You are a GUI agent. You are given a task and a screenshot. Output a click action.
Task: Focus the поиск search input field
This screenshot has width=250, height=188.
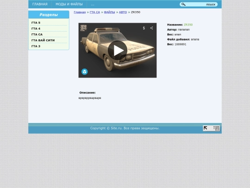199,4
